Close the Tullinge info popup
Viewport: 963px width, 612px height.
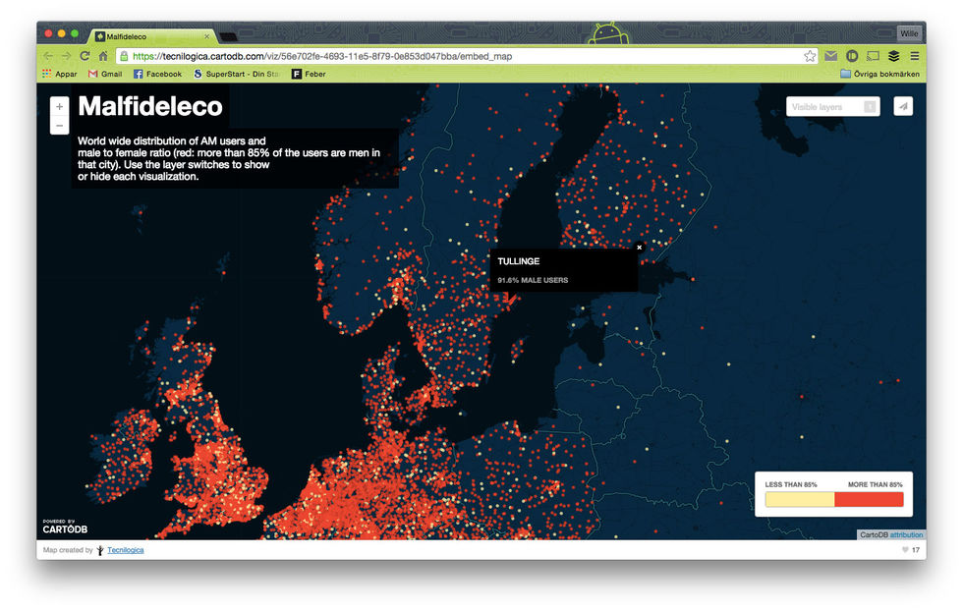tap(639, 248)
